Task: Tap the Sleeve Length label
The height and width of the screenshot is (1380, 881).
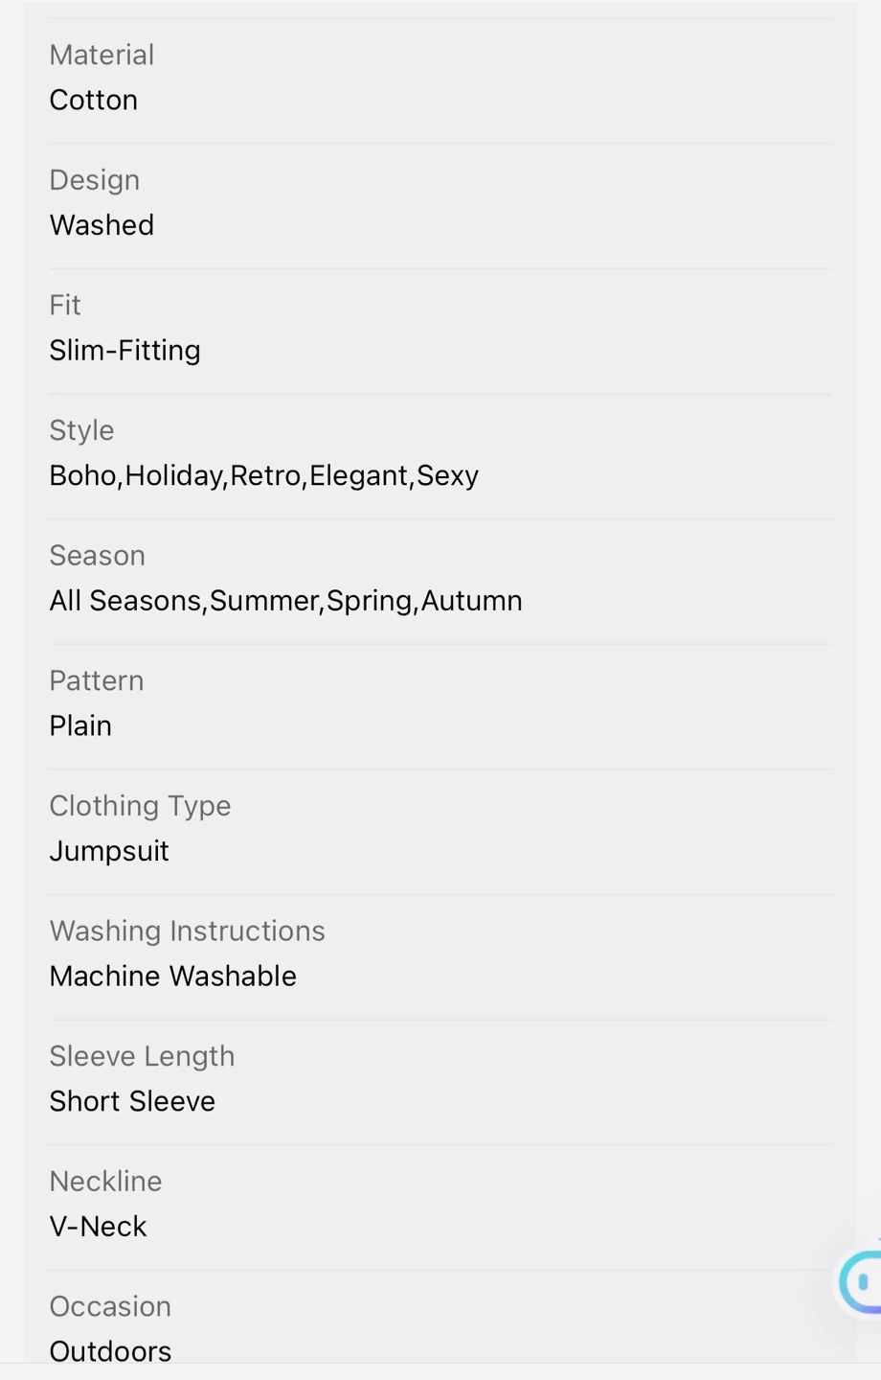Action: [142, 1056]
